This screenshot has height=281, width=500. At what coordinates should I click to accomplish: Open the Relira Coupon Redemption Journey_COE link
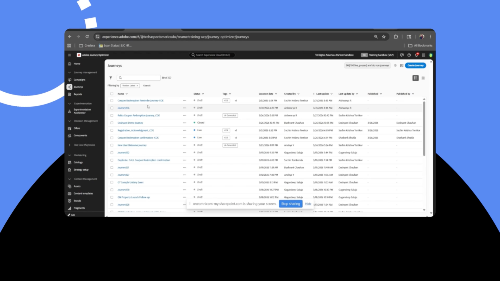coord(139,116)
